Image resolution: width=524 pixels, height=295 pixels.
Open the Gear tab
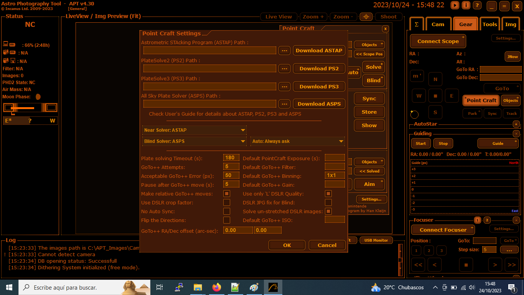click(x=466, y=24)
